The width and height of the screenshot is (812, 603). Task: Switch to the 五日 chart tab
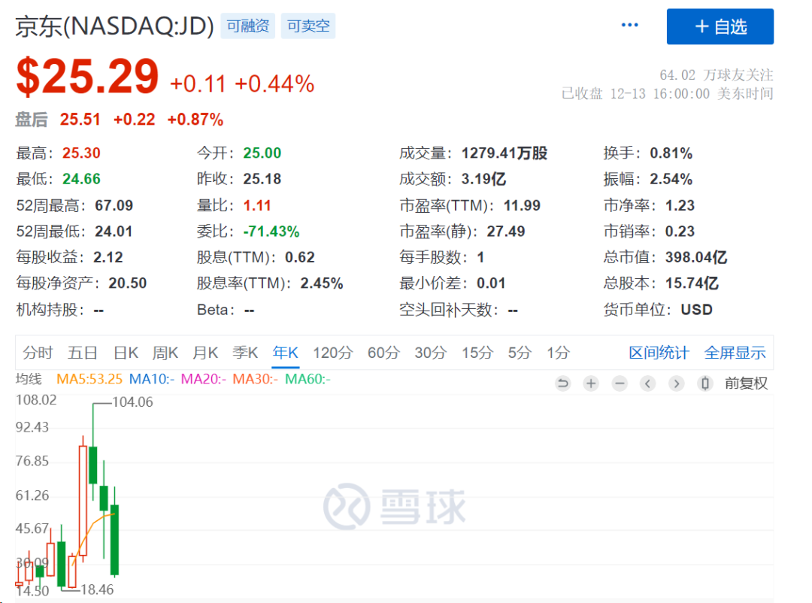(83, 353)
